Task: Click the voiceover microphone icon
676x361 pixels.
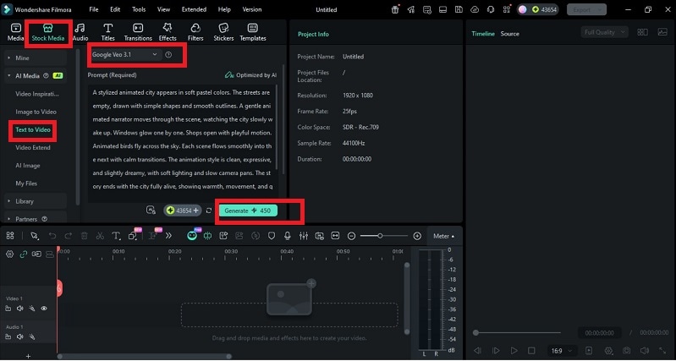Action: point(288,236)
